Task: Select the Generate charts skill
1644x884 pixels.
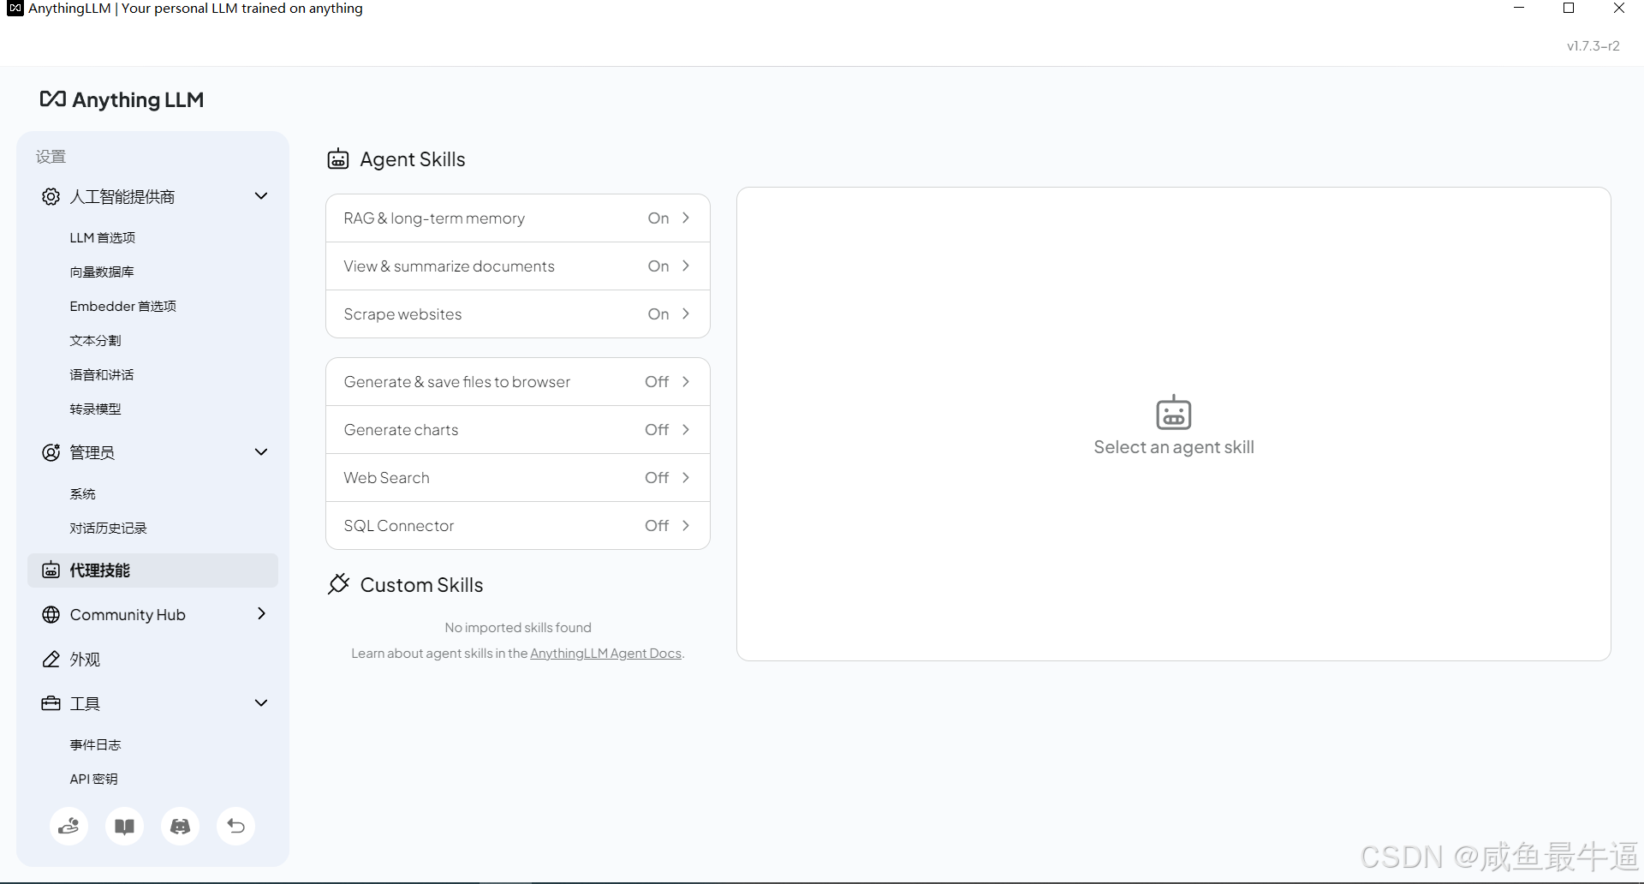Action: (518, 430)
